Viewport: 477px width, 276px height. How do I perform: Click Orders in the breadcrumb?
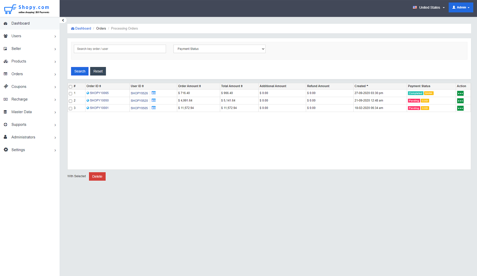click(101, 29)
